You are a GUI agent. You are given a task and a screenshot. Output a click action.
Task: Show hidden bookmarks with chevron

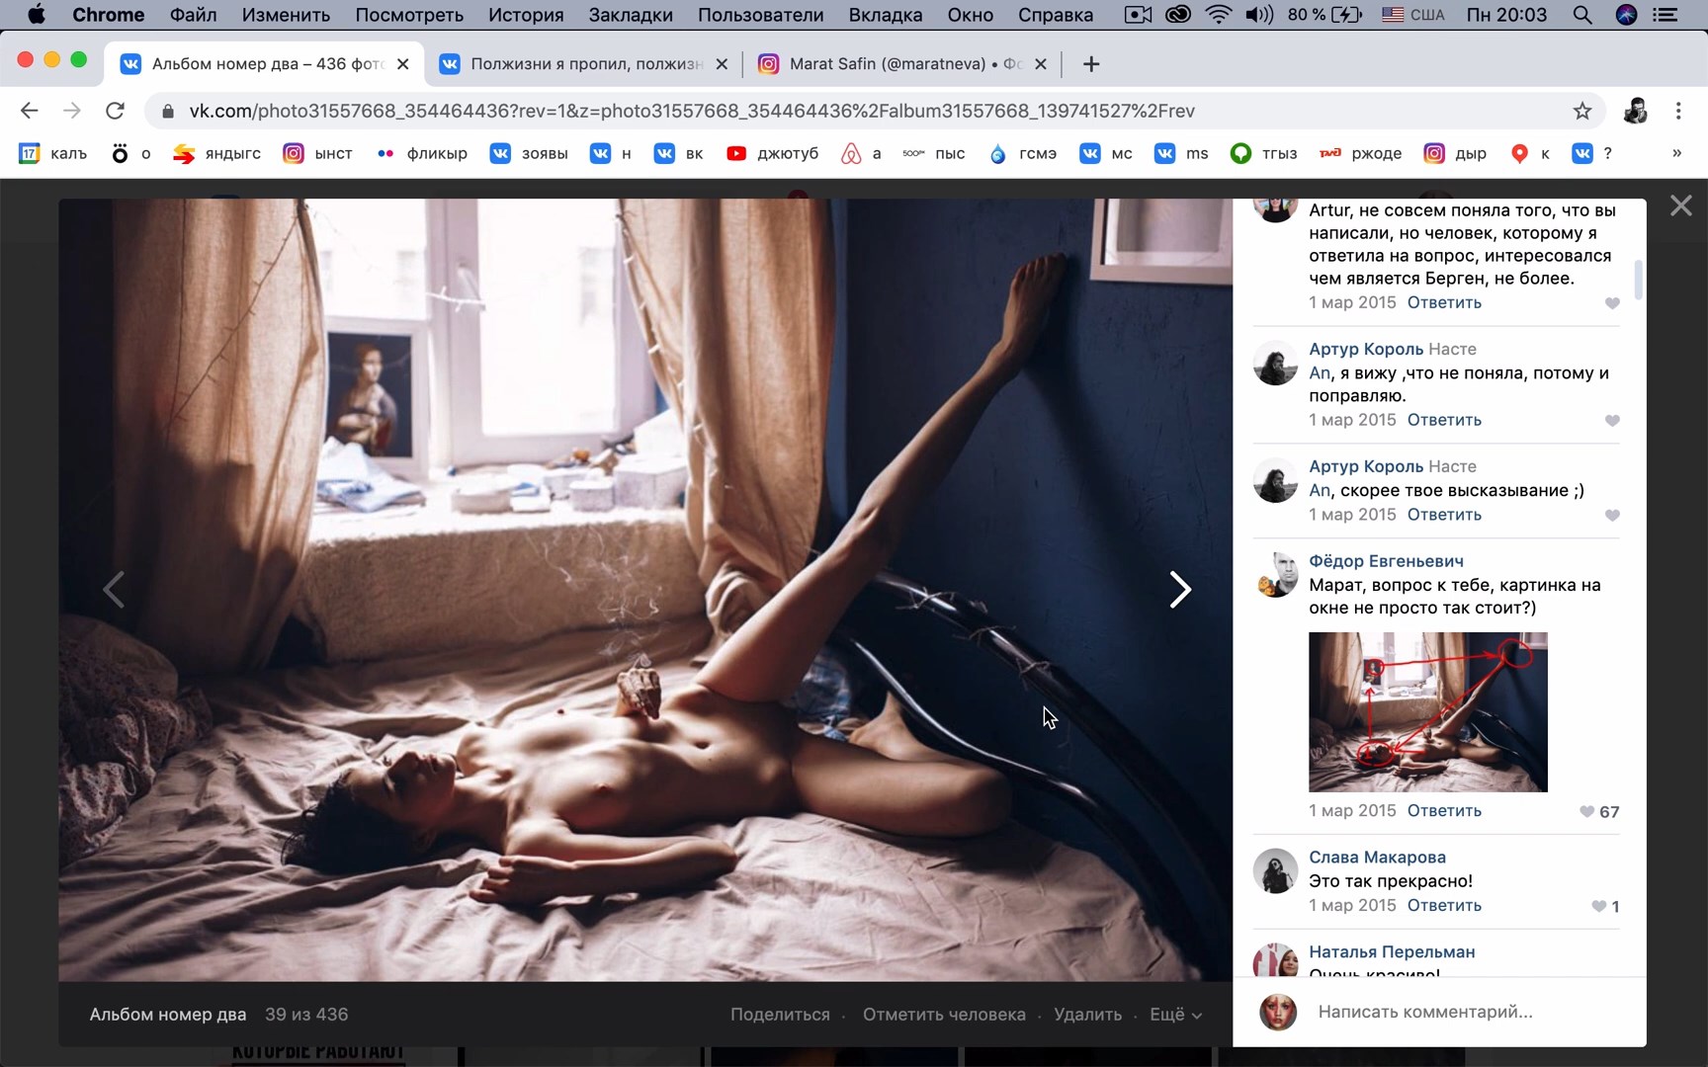pyautogui.click(x=1676, y=153)
